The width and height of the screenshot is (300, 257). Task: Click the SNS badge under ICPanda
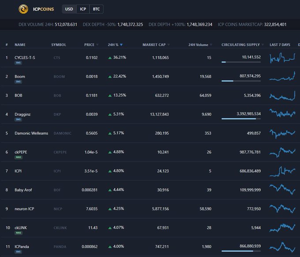pos(18,252)
